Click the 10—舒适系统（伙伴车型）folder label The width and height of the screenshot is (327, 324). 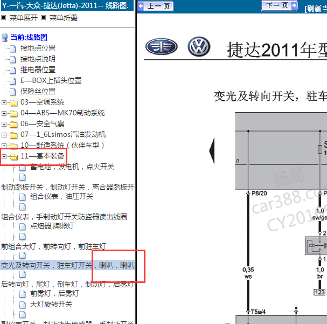[62, 145]
